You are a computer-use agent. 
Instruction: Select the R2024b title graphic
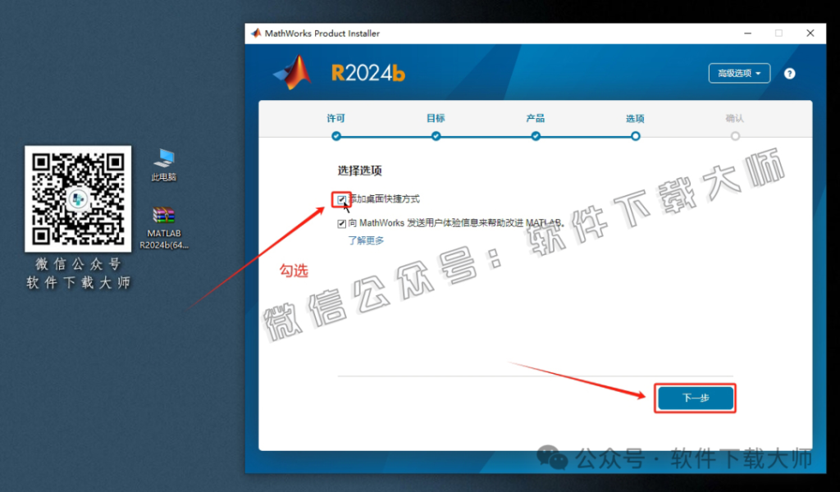(367, 72)
